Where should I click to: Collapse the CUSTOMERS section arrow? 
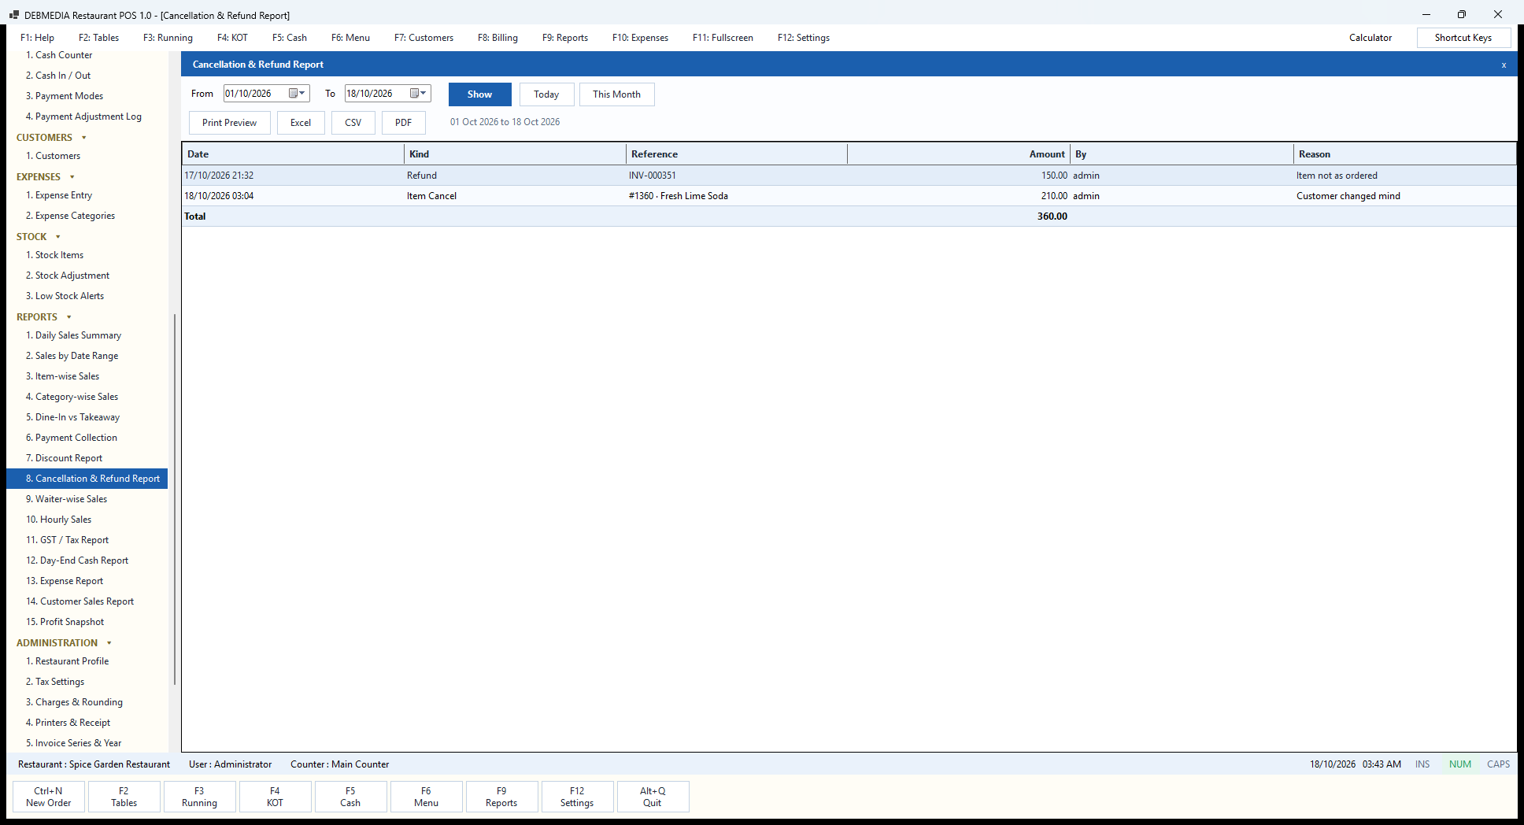click(84, 138)
